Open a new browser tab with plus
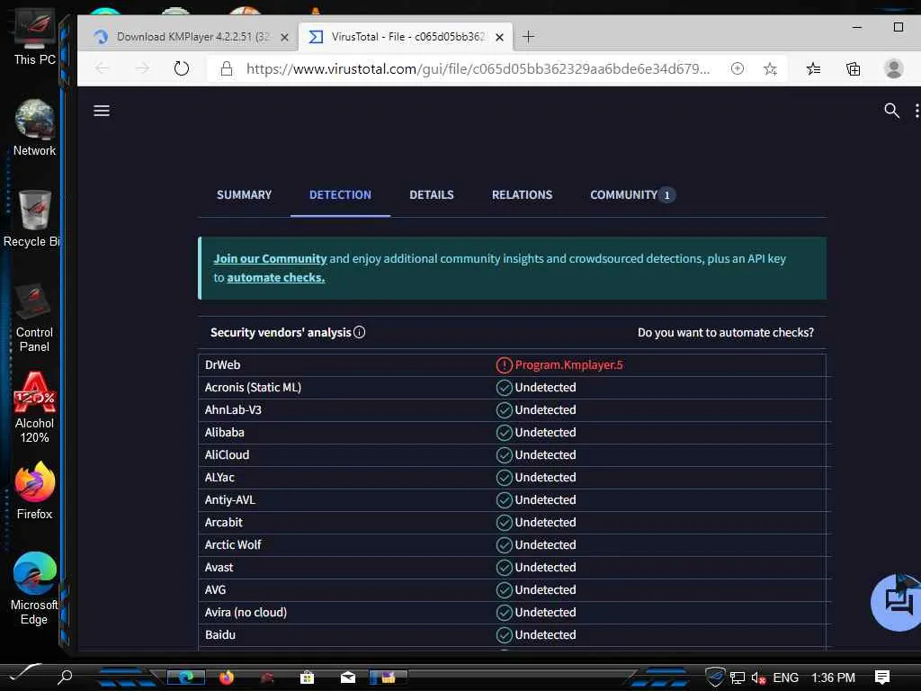The width and height of the screenshot is (921, 691). 528,36
